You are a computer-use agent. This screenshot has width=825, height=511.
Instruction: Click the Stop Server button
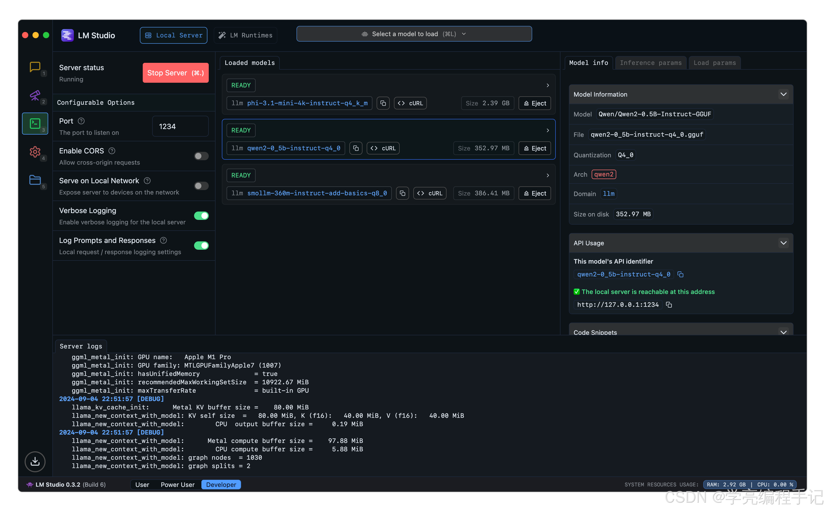coord(175,73)
